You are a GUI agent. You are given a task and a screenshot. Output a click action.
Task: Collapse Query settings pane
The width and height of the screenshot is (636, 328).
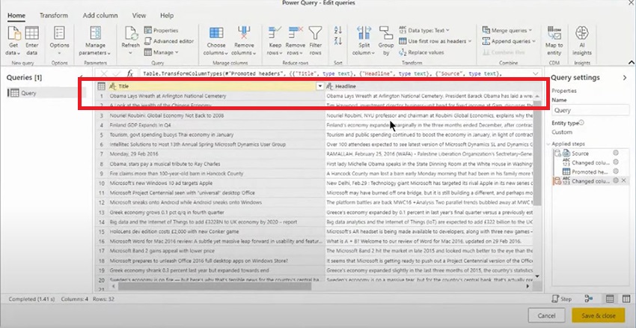[625, 78]
